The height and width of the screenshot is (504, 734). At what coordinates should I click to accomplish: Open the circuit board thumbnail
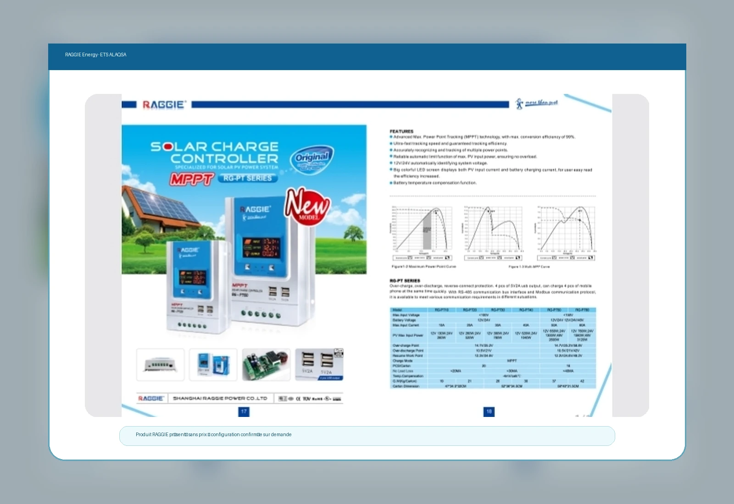[x=266, y=365]
